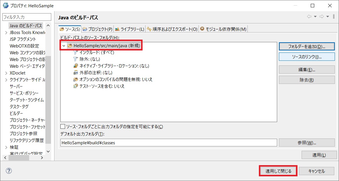Screen dimensions: 339x181
Task: Open the back history dropdown arrow
Action: (x=315, y=16)
